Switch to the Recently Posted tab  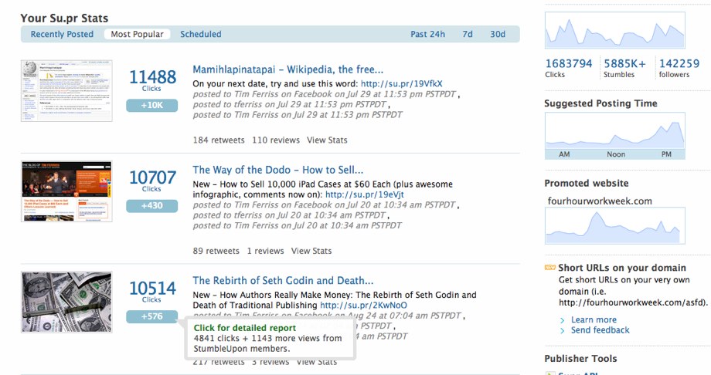(x=62, y=34)
